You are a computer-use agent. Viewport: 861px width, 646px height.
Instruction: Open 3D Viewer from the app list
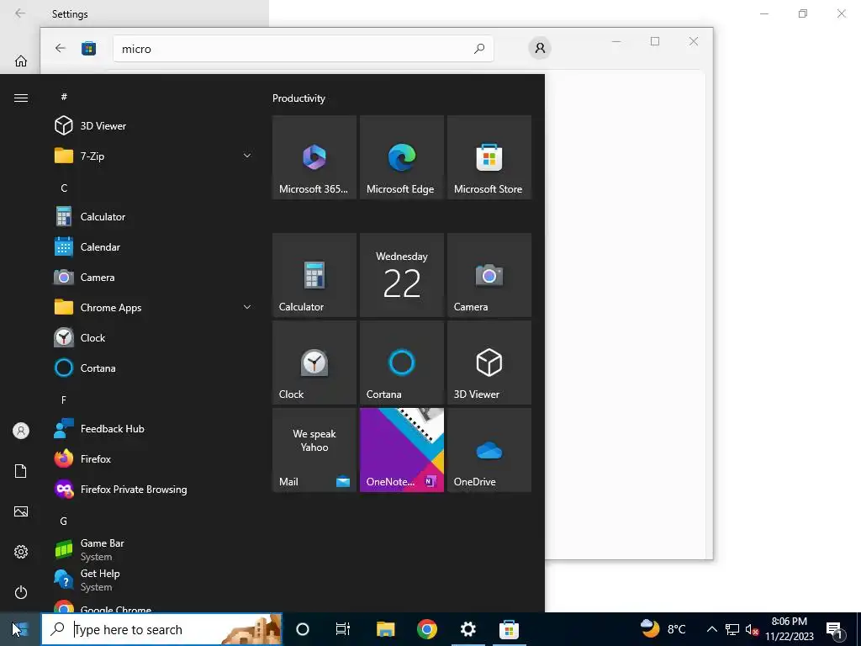tap(153, 126)
